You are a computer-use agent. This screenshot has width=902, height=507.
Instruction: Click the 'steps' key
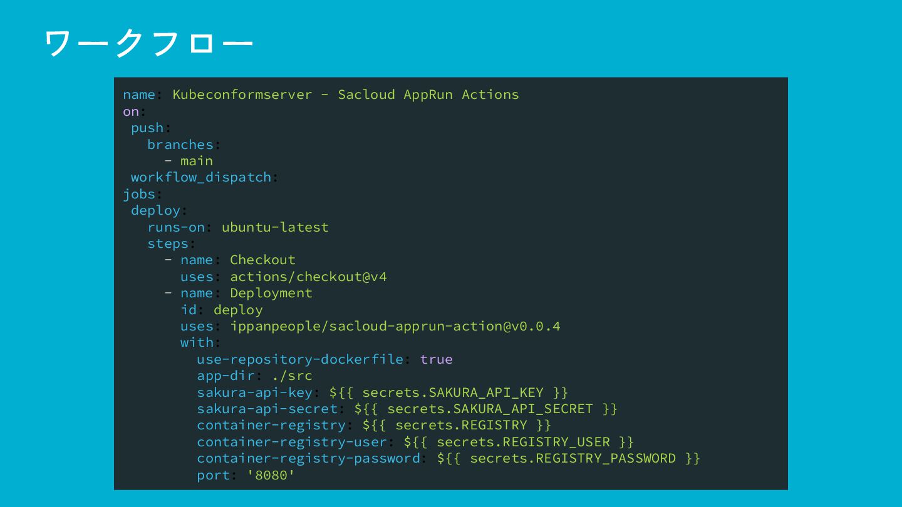(x=168, y=243)
